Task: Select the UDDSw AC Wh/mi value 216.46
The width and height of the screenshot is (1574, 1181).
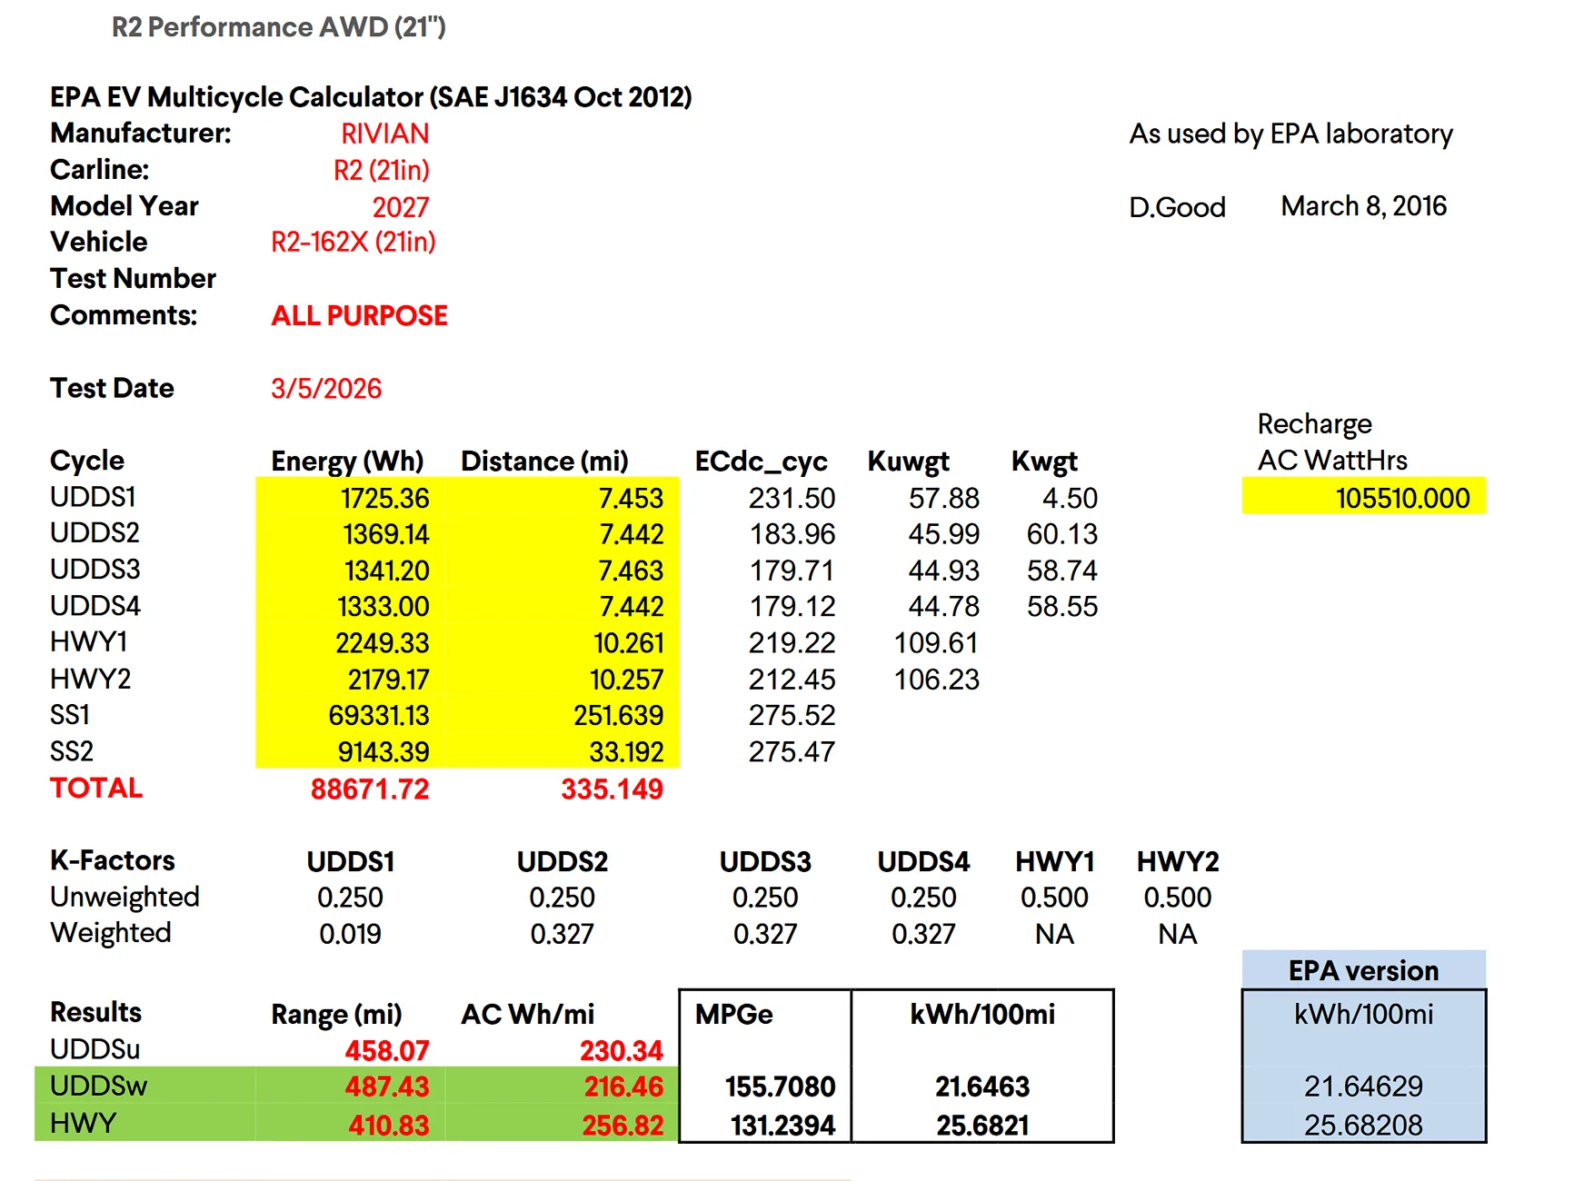Action: pyautogui.click(x=623, y=1087)
